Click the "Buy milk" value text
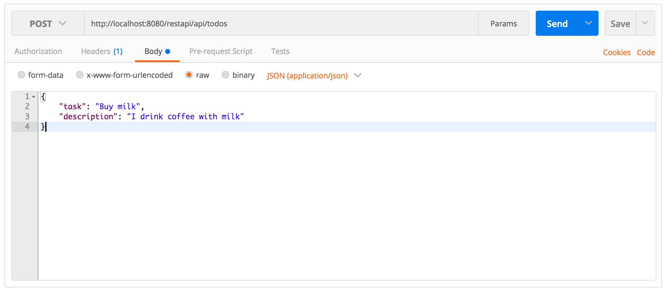 (x=117, y=106)
